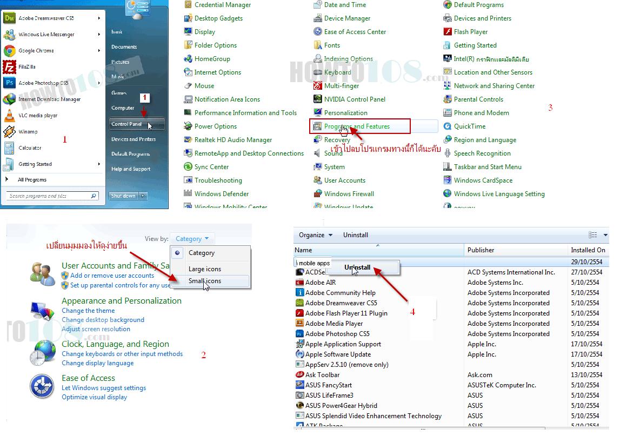This screenshot has height=436, width=627.
Task: Choose Small icons from the View by menu
Action: pyautogui.click(x=205, y=281)
